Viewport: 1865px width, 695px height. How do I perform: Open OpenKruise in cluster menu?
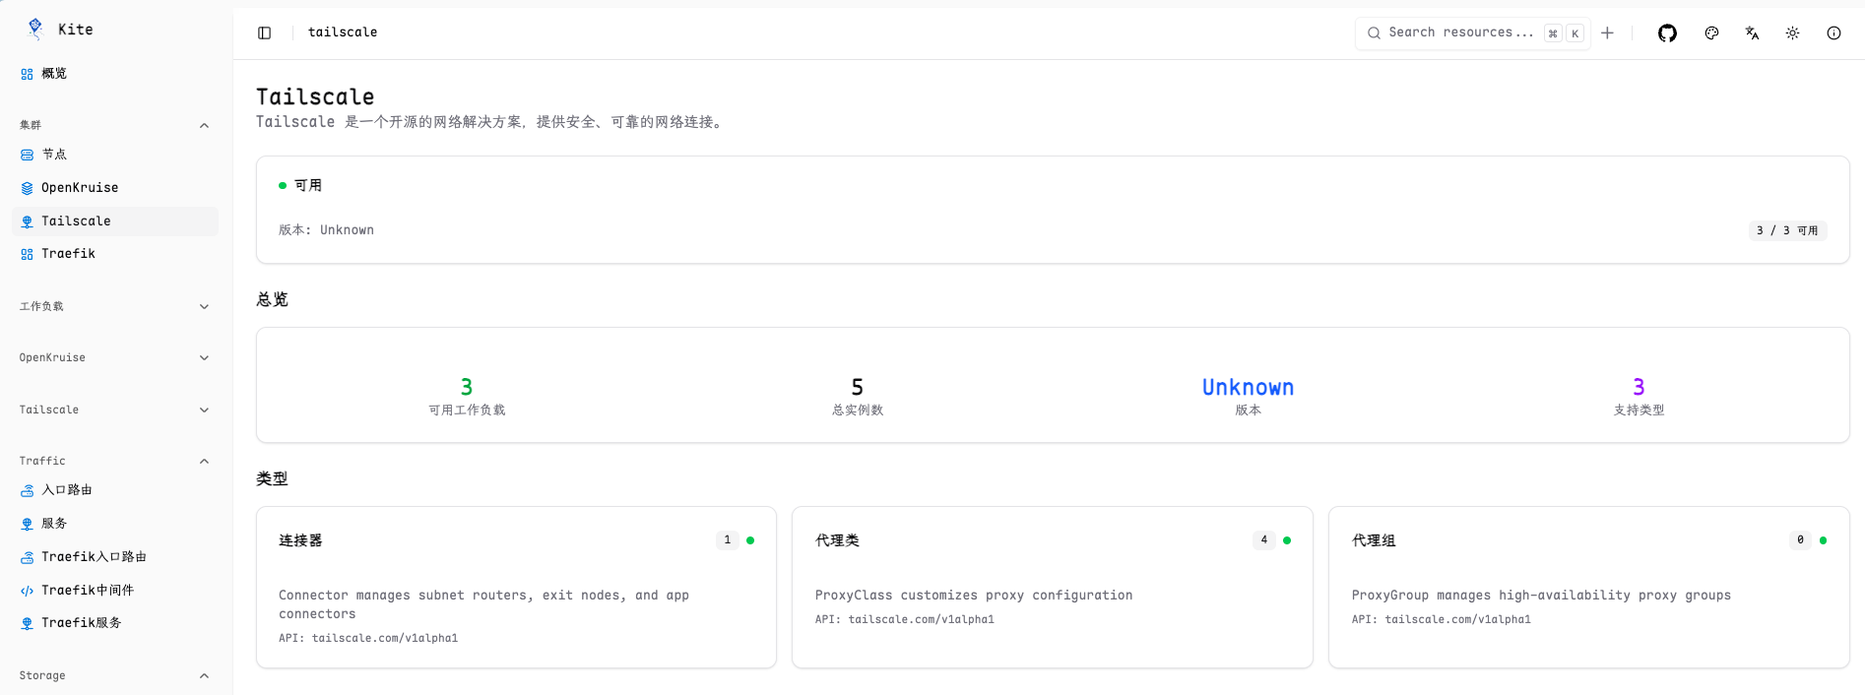click(x=115, y=188)
